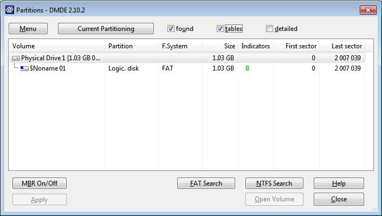Click the Close button at bottom

click(x=339, y=199)
